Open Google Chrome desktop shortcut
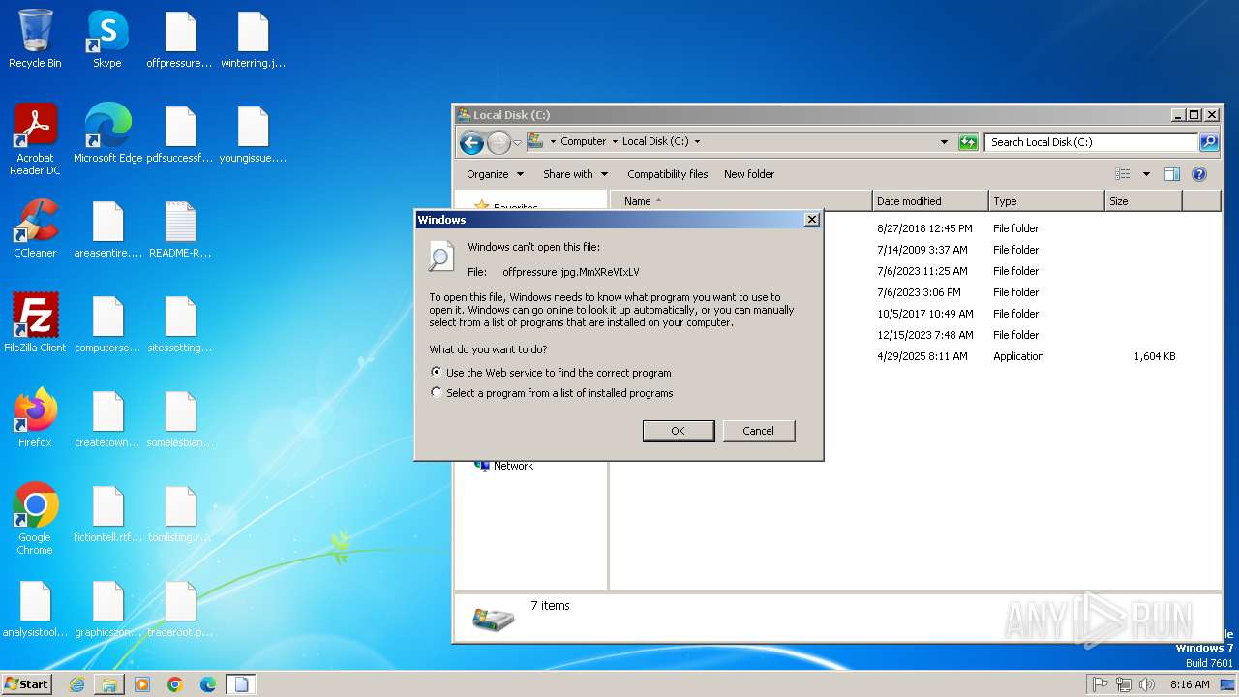The width and height of the screenshot is (1239, 697). [35, 519]
